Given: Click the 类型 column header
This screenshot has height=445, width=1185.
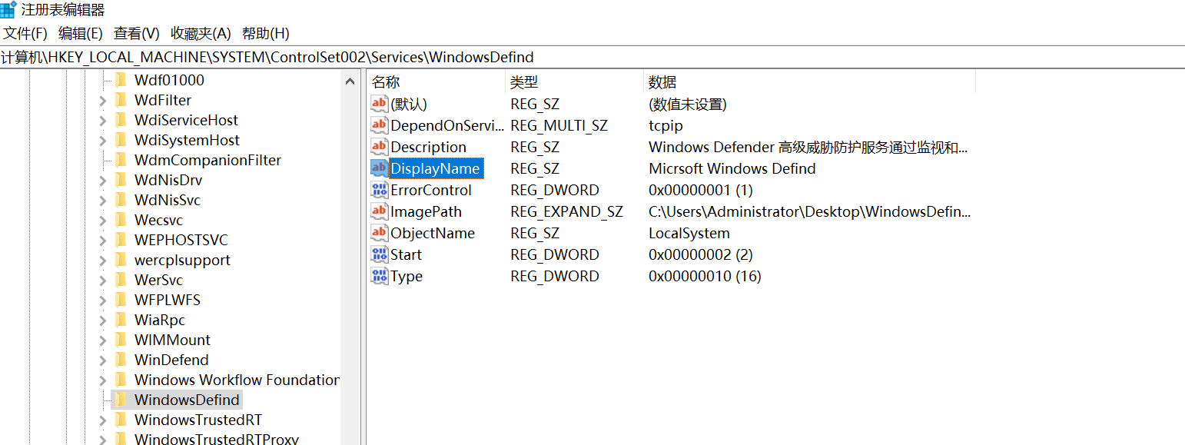Looking at the screenshot, I should click(x=524, y=82).
